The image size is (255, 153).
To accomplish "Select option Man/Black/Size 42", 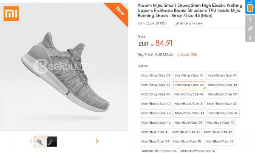I will tap(222, 104).
